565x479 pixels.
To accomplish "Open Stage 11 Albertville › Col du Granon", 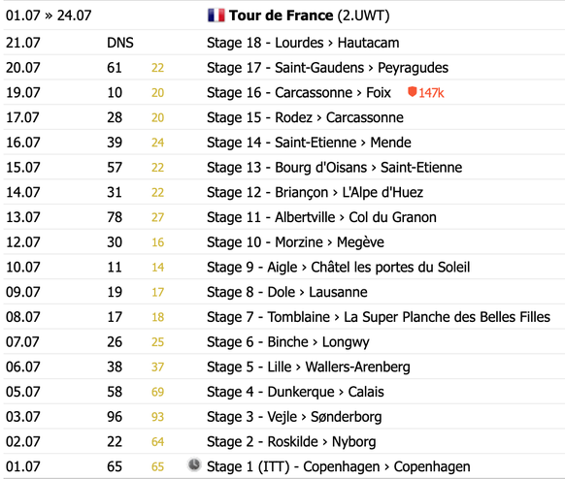I will 321,217.
